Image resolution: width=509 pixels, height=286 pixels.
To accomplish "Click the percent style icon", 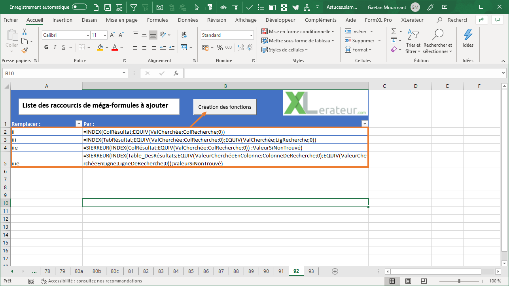I will (x=219, y=47).
